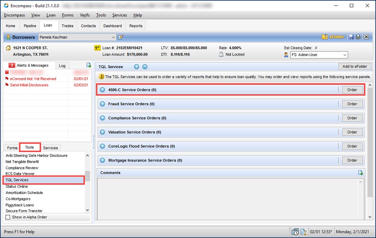Screen dimensions: 376x238
Task: Expand 4506-C Service Orders panel
Action: pyautogui.click(x=102, y=90)
